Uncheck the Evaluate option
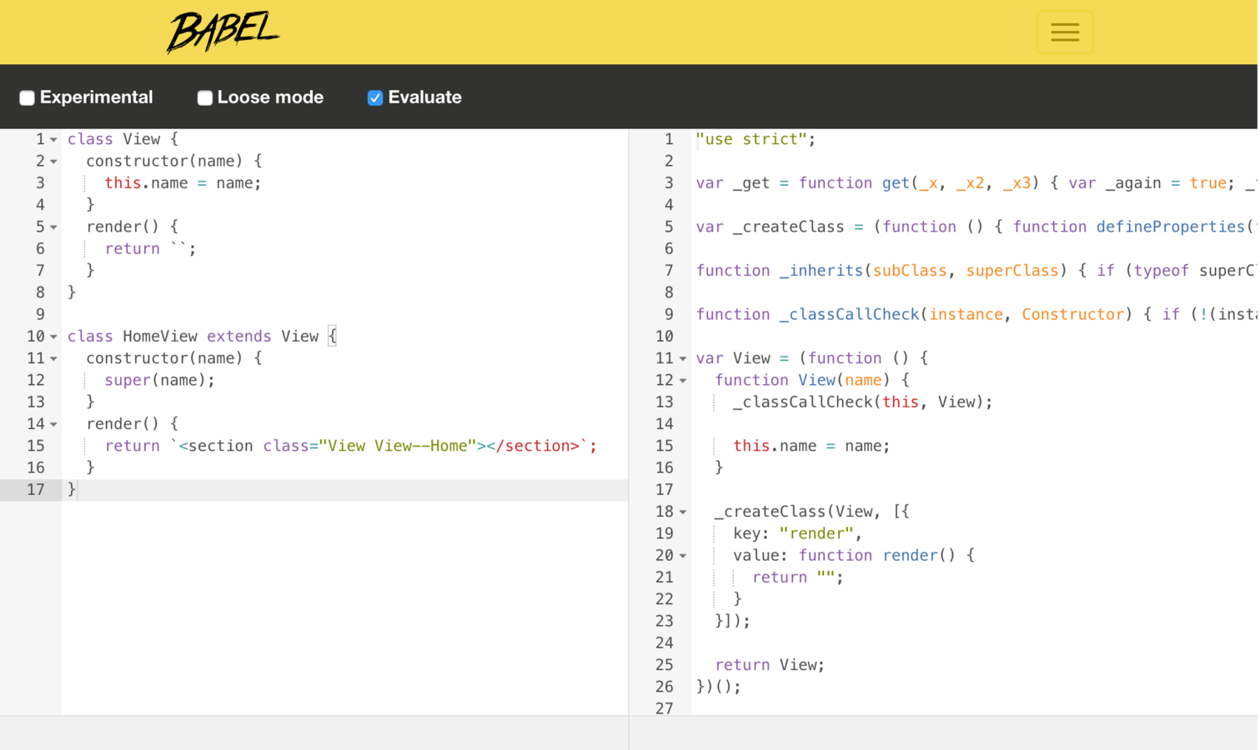 pyautogui.click(x=375, y=98)
